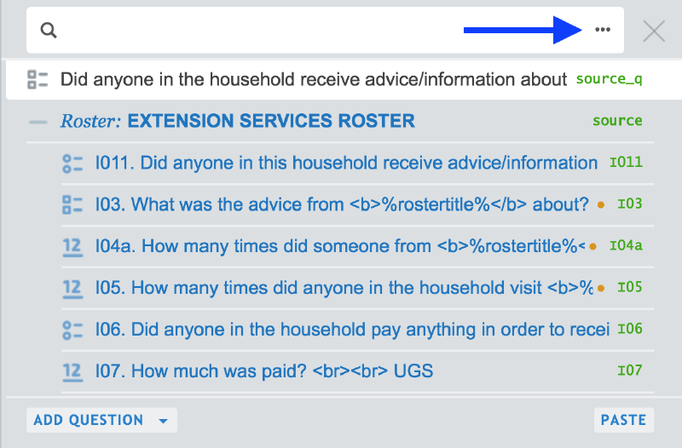Image resolution: width=682 pixels, height=448 pixels.
Task: Collapse the Extension Services Roster
Action: 38,122
